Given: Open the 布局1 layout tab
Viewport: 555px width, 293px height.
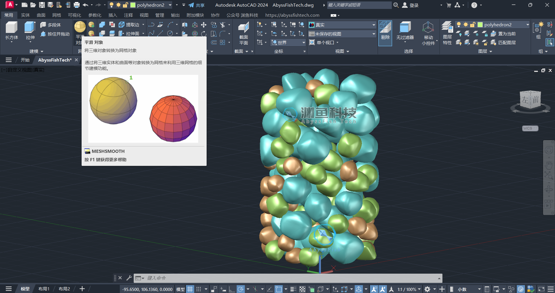Looking at the screenshot, I should [44, 289].
